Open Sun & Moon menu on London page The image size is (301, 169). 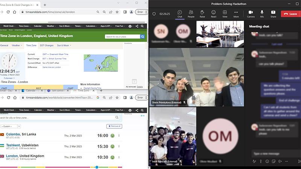click(x=65, y=26)
